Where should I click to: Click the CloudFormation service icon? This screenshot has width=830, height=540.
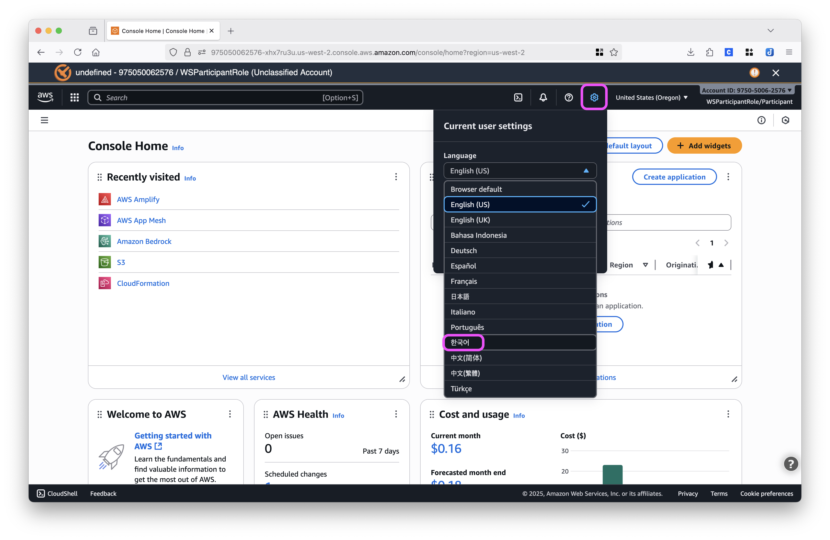[x=105, y=283]
